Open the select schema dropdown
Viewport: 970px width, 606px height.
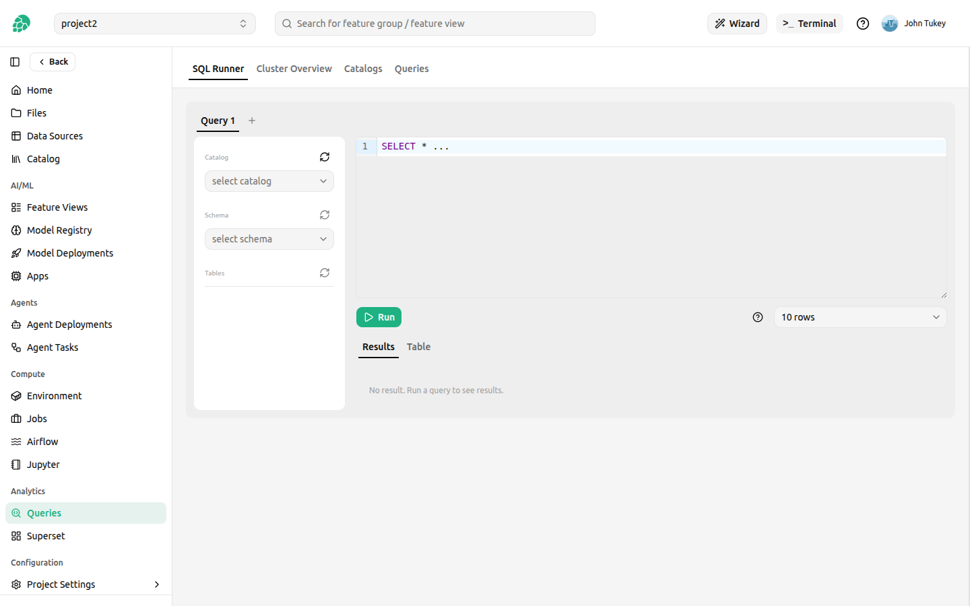click(269, 239)
